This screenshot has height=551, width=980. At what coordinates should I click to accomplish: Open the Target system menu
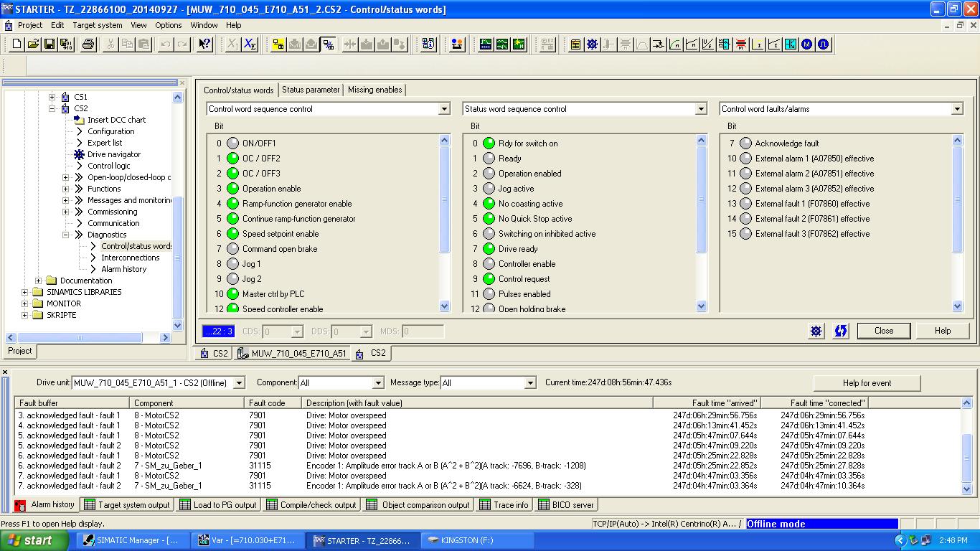98,25
